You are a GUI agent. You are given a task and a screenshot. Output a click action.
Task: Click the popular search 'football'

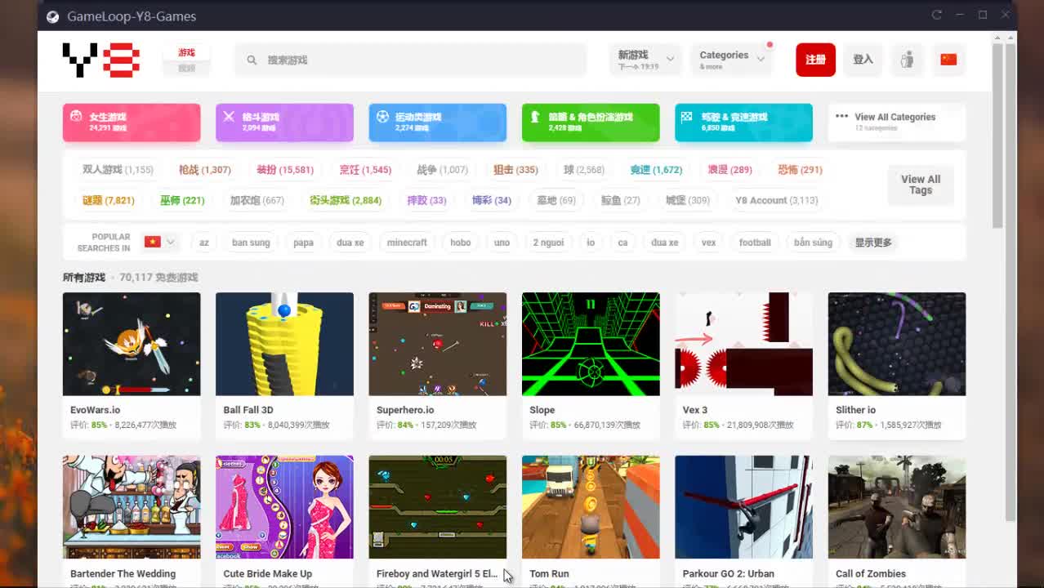pos(755,243)
